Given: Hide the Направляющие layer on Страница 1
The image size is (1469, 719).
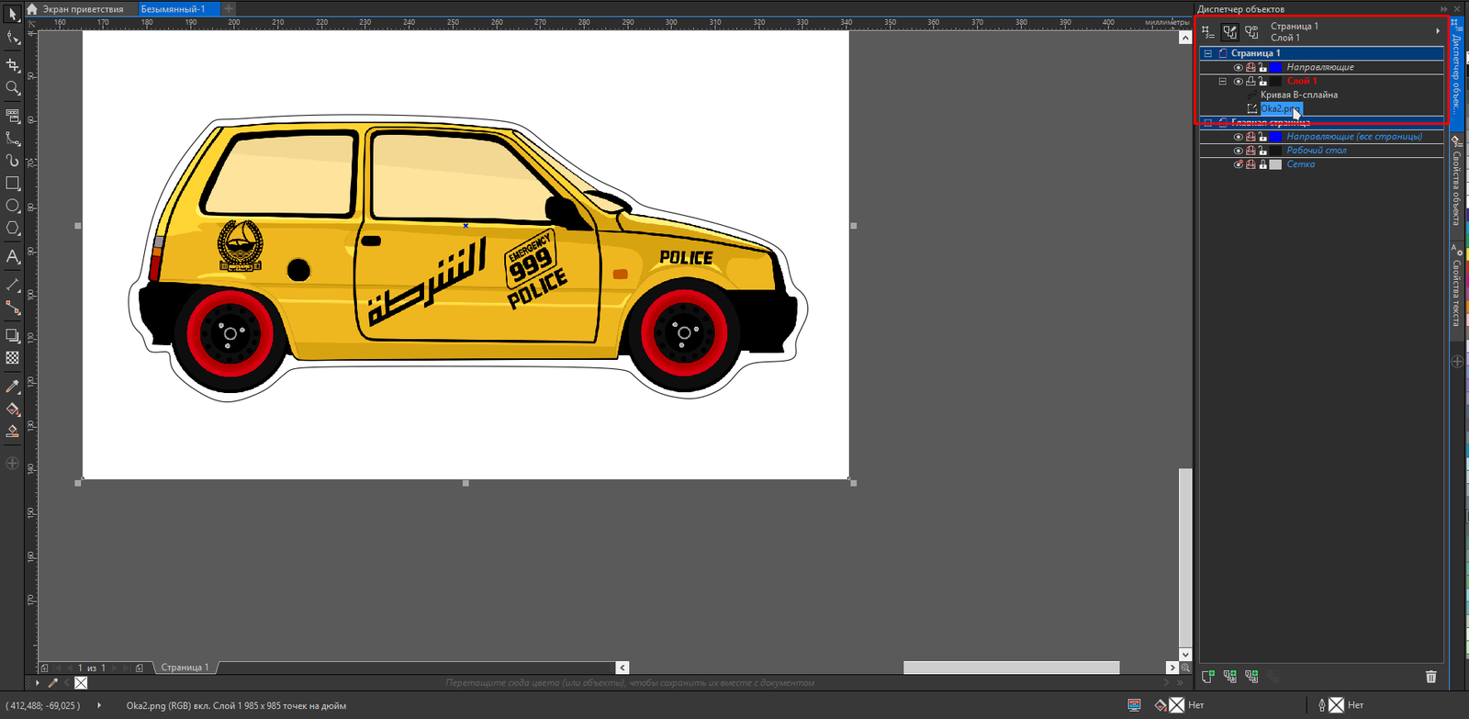Looking at the screenshot, I should coord(1238,67).
